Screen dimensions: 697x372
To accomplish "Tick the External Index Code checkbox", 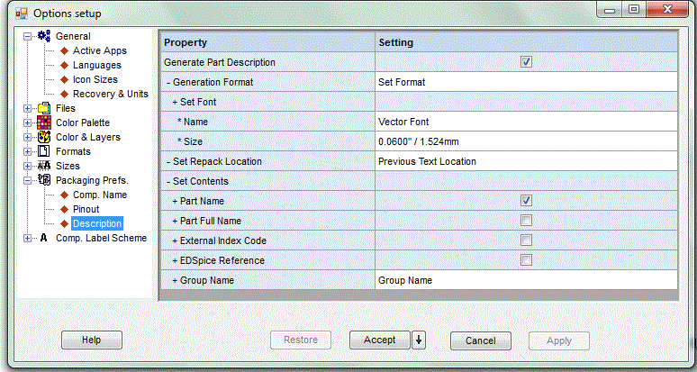I will pyautogui.click(x=526, y=240).
